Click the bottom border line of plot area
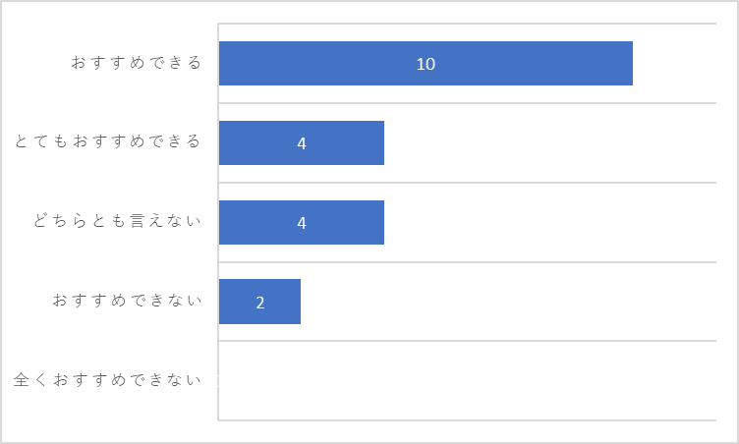 pyautogui.click(x=467, y=420)
